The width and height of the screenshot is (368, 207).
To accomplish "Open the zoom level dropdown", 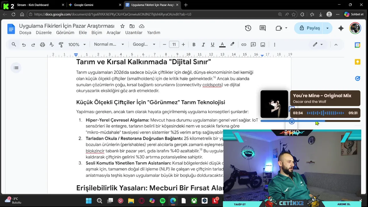I will [77, 45].
